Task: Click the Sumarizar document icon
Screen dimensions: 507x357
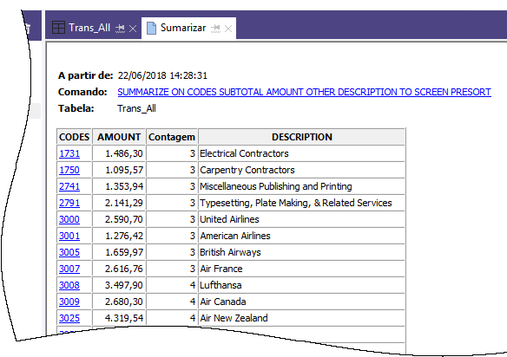Action: click(151, 28)
